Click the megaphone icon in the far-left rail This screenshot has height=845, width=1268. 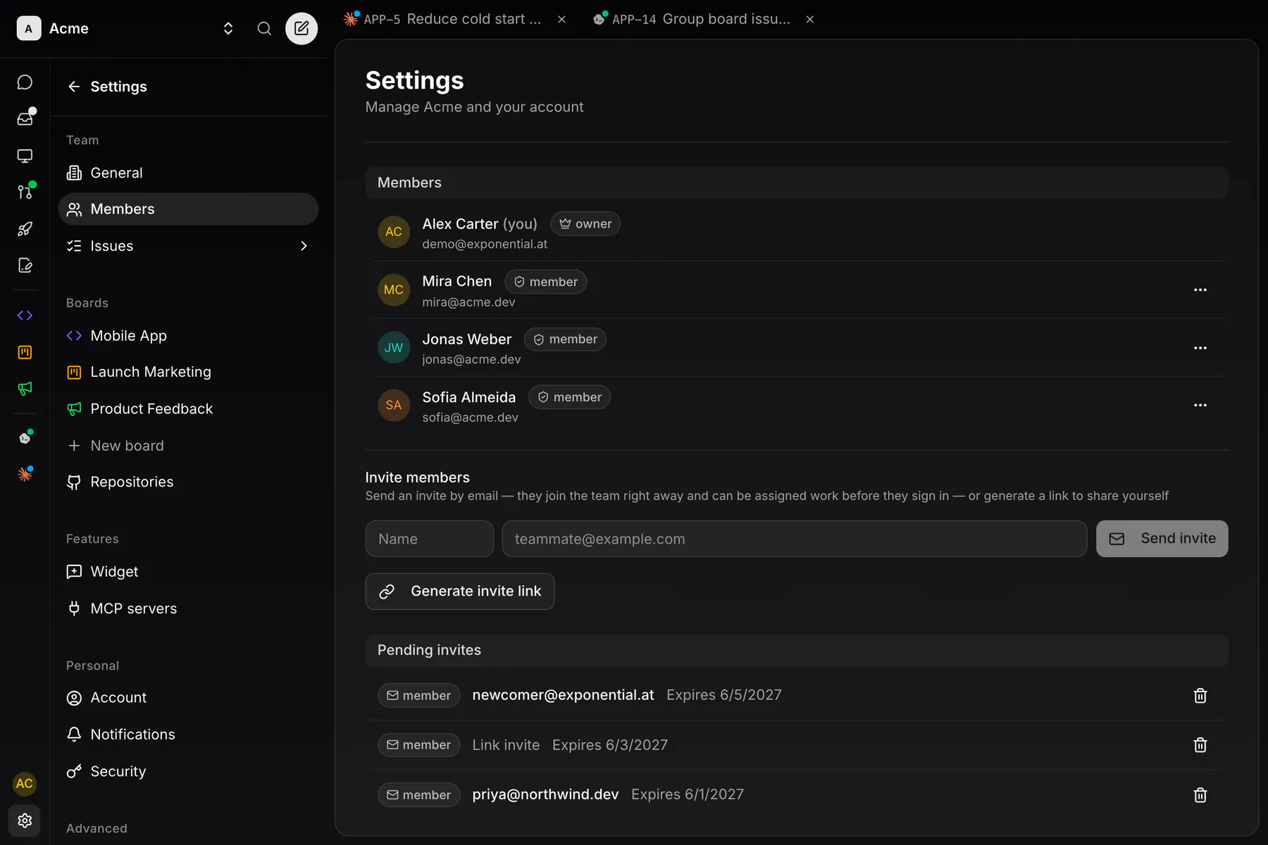25,389
